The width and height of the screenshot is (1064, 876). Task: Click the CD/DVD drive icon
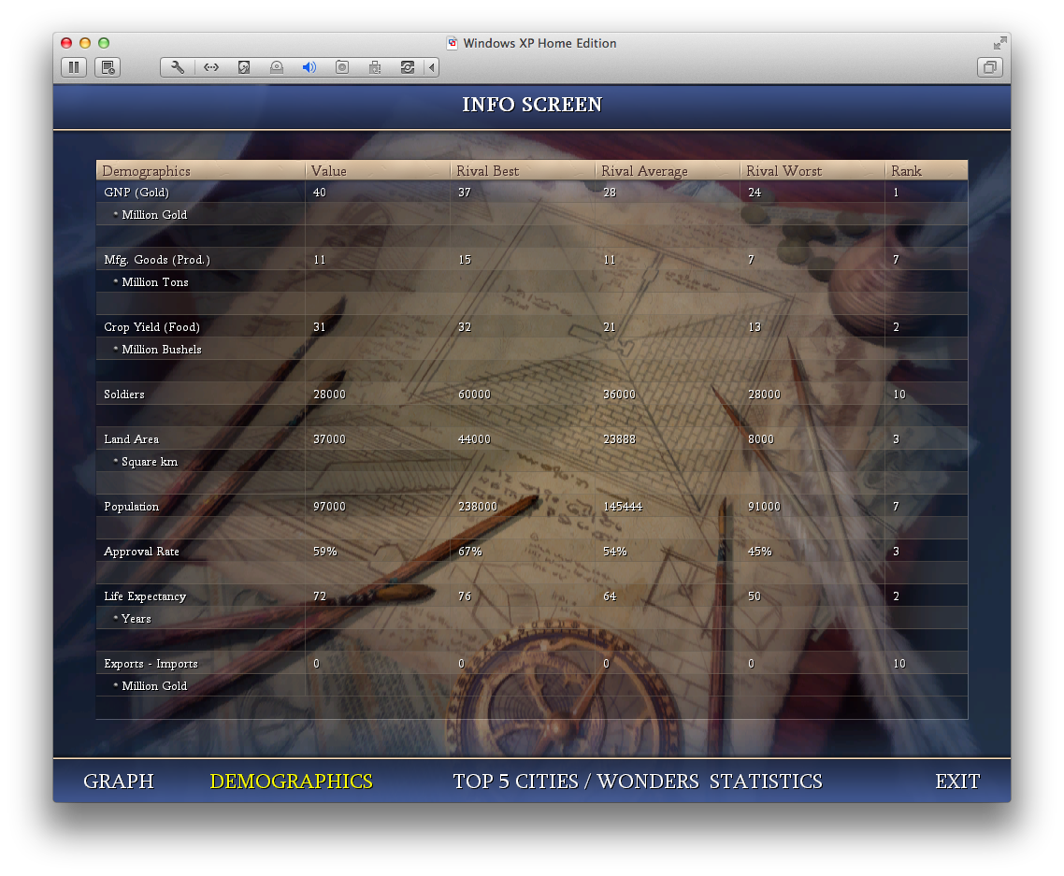click(276, 67)
